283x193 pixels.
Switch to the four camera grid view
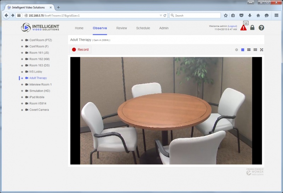[x=249, y=50]
